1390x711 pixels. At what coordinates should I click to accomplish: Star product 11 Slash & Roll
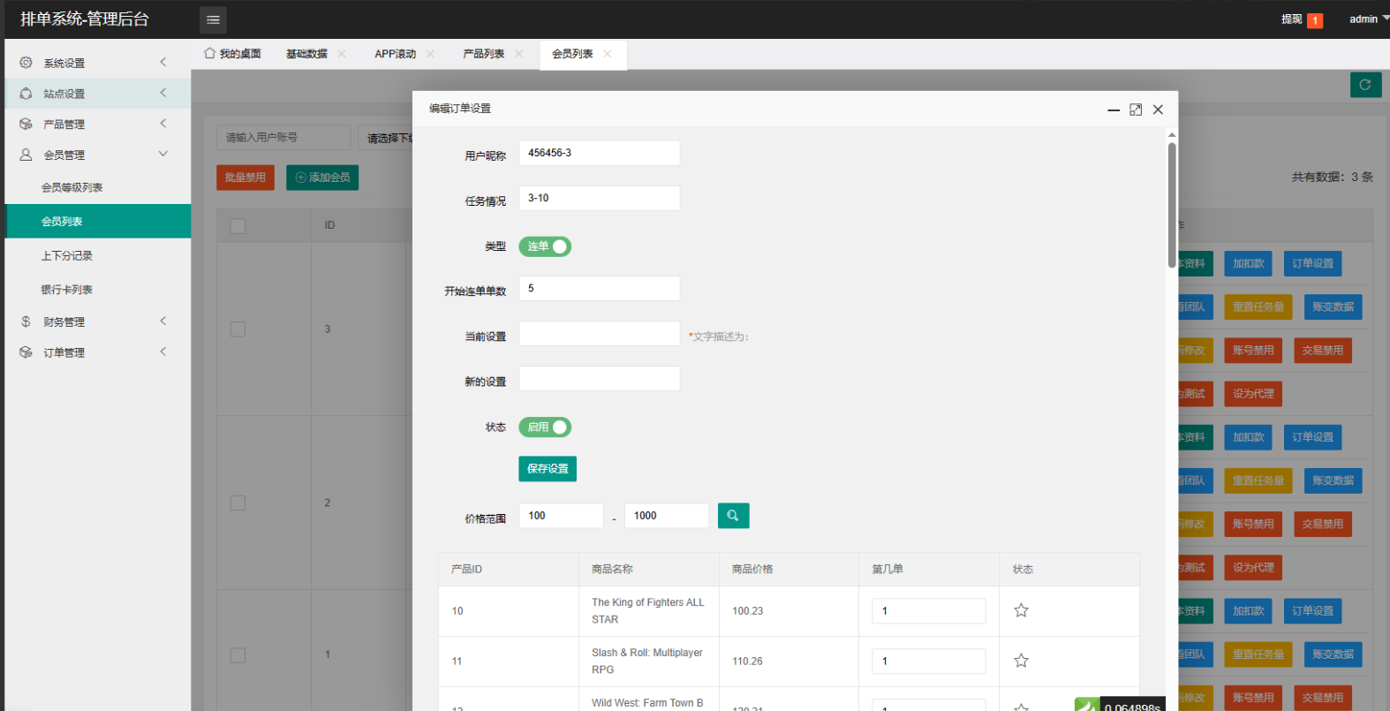(x=1021, y=661)
